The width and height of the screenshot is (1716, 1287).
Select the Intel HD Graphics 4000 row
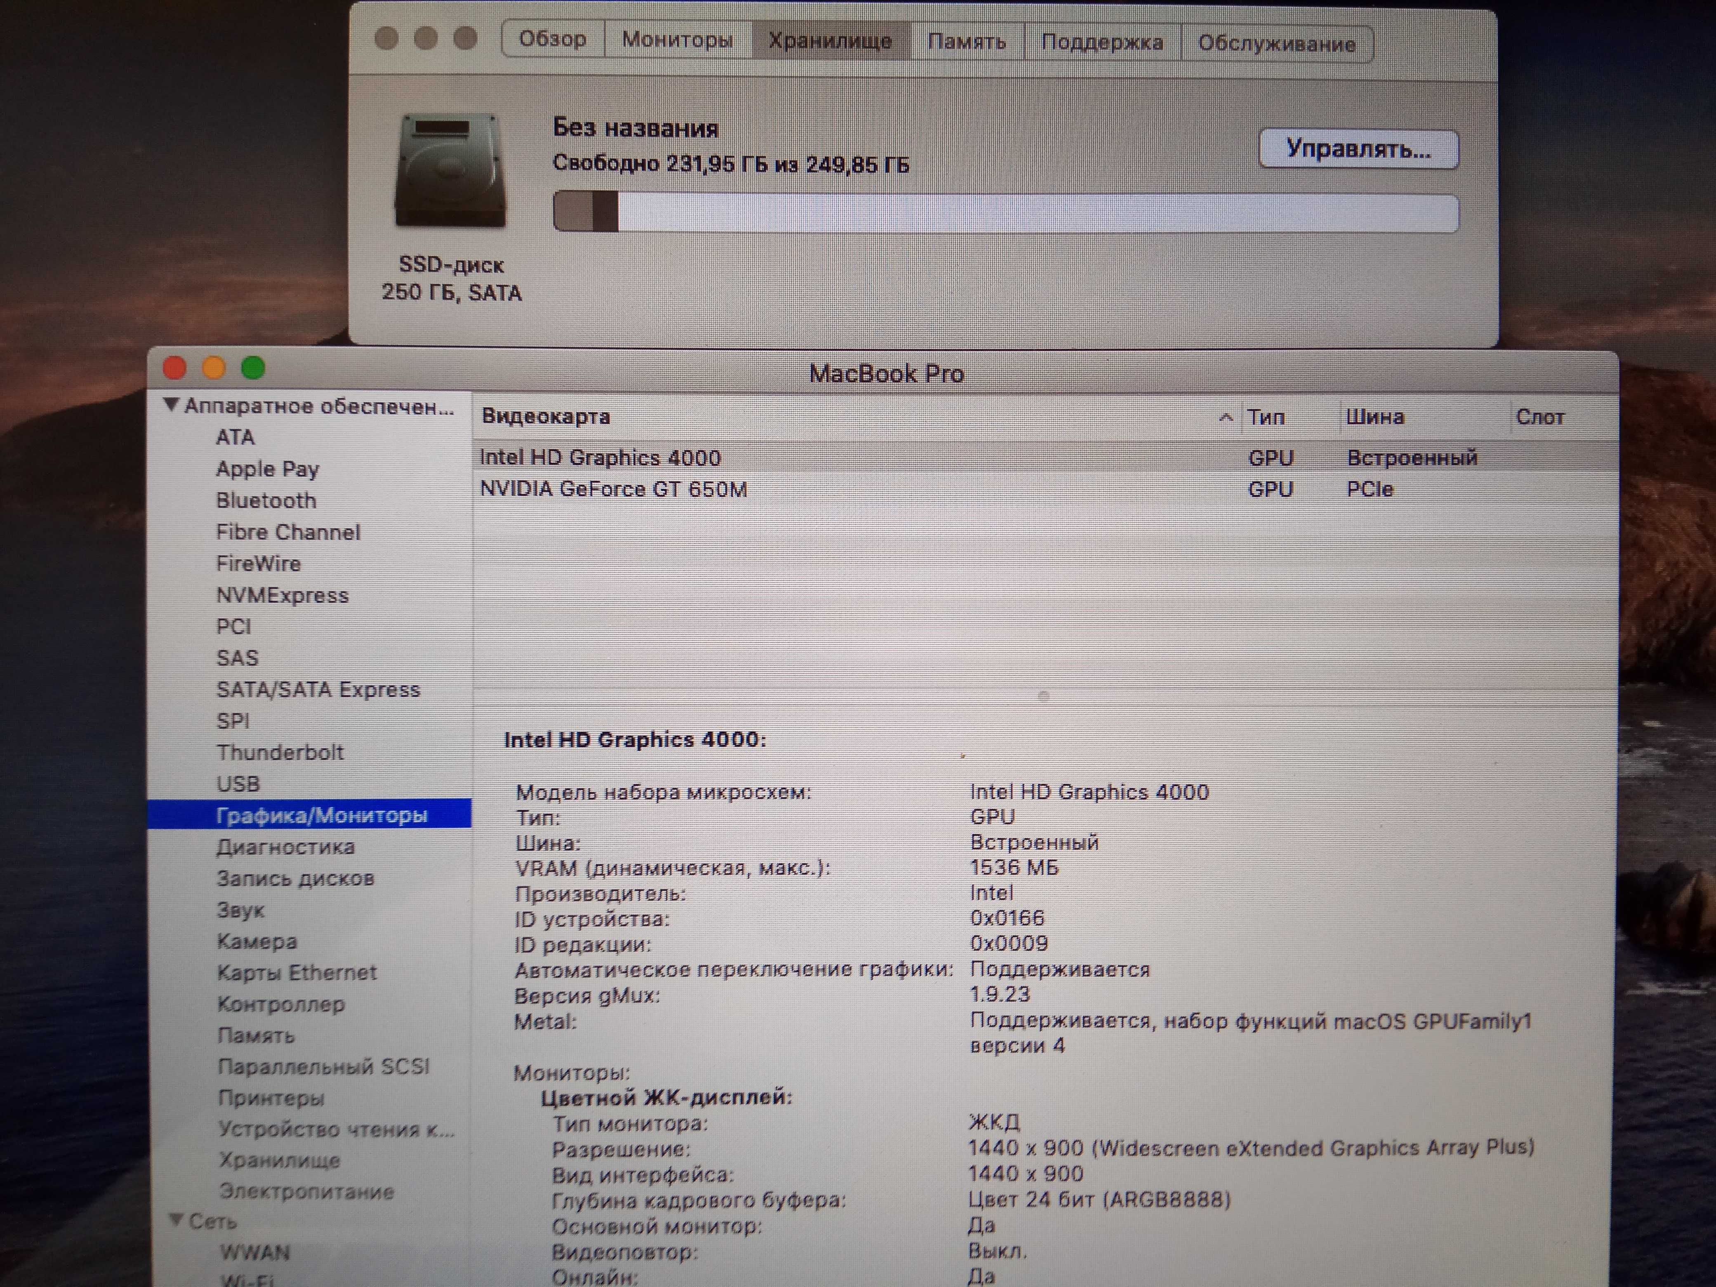[1044, 458]
